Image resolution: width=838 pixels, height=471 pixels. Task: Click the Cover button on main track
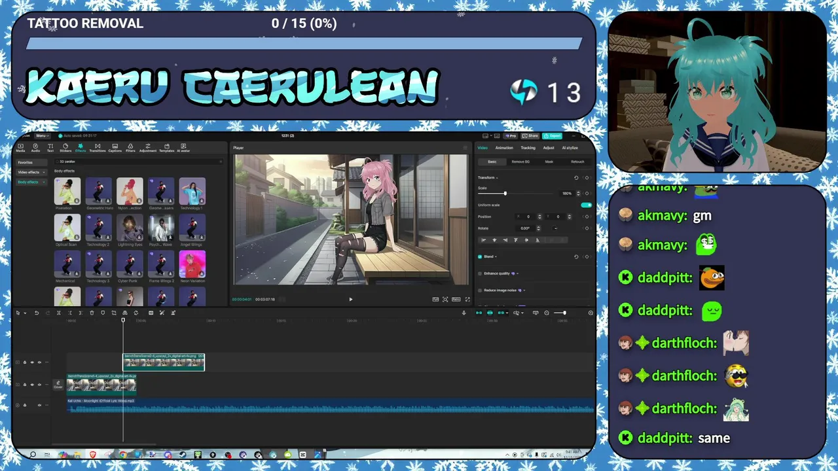(58, 385)
